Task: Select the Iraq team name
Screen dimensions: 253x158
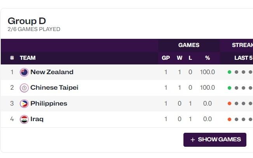Action: tap(37, 119)
